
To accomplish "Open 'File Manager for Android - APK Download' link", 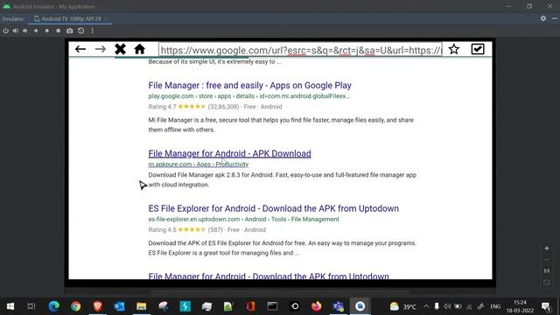I will tap(229, 154).
